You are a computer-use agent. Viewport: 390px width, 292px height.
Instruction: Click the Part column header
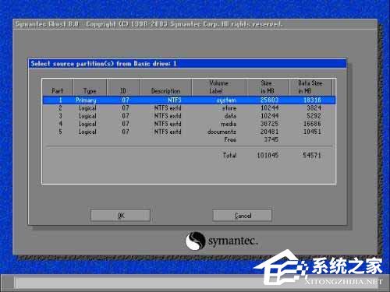pos(57,91)
